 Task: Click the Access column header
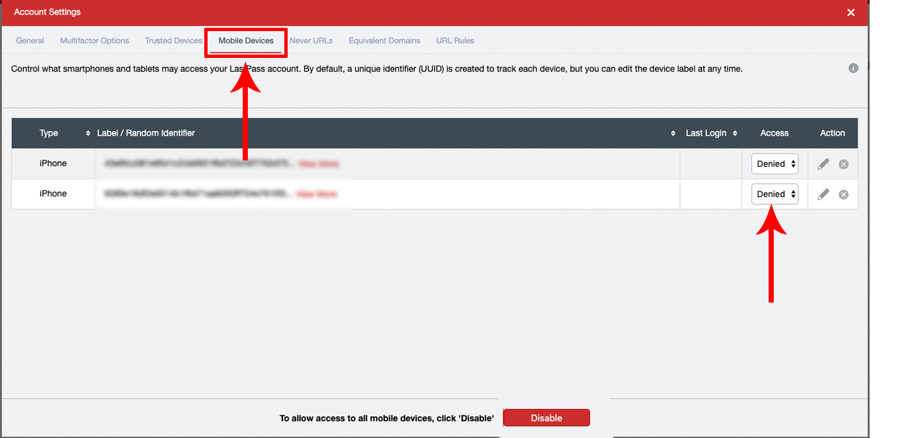click(774, 133)
